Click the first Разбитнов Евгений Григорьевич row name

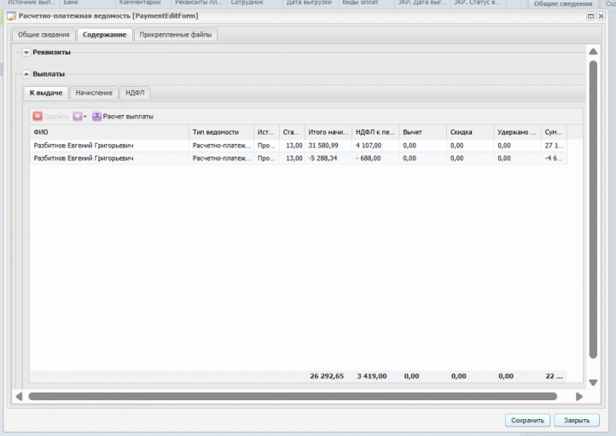coord(84,146)
